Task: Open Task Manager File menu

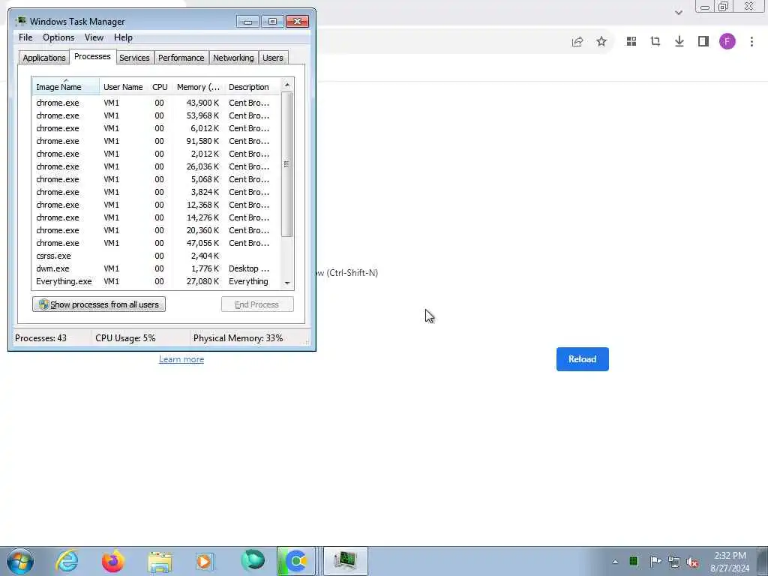Action: tap(25, 37)
